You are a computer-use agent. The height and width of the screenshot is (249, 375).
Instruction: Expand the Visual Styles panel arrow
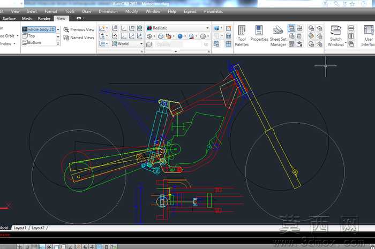pos(176,51)
